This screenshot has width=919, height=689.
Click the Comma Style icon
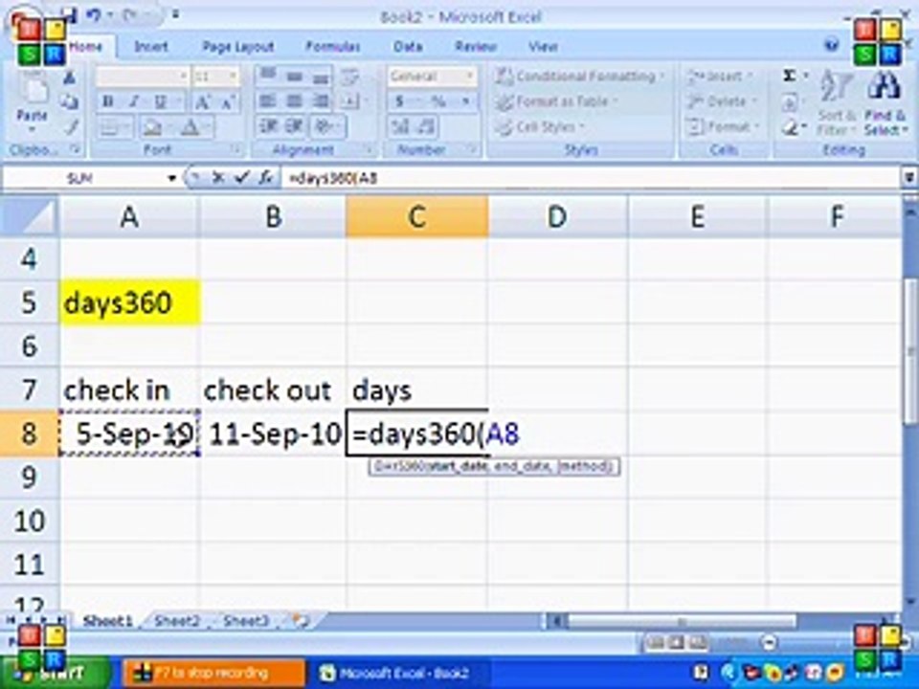pyautogui.click(x=466, y=101)
